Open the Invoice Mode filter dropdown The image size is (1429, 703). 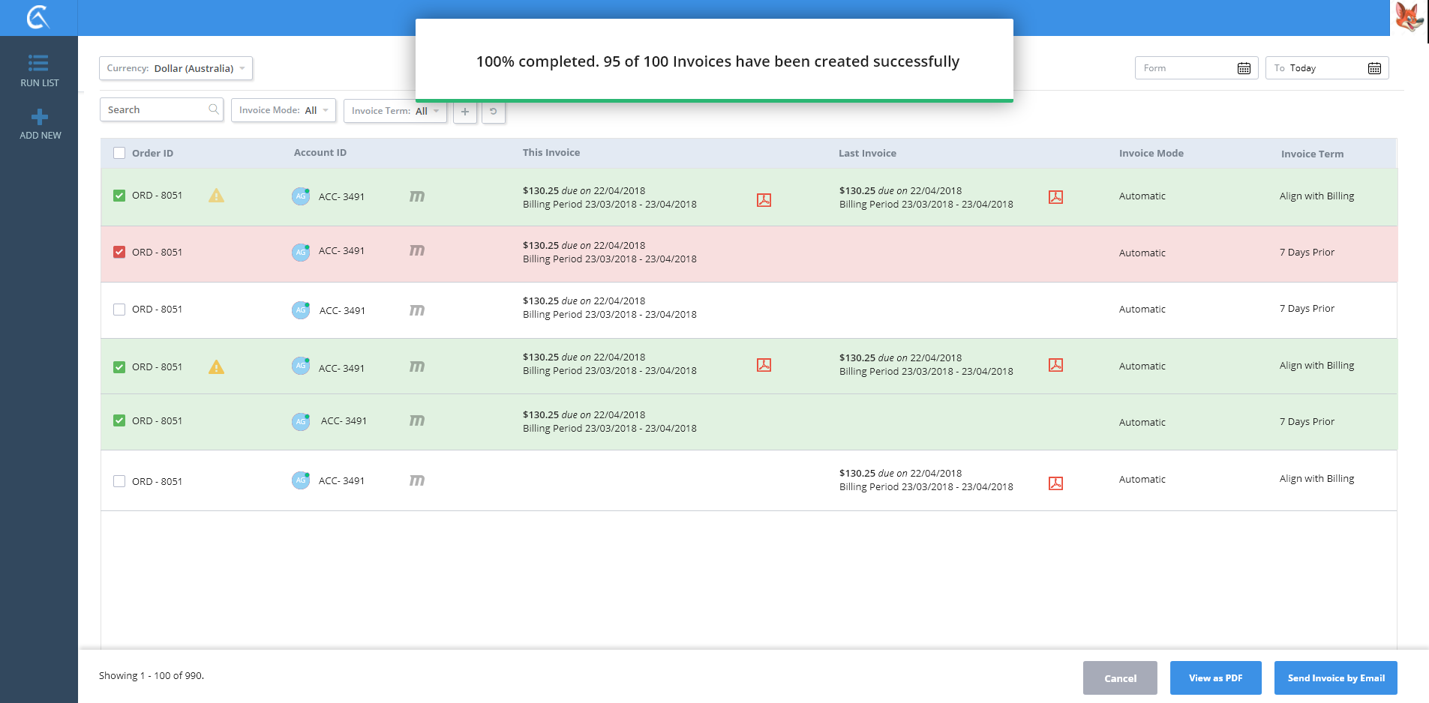tap(283, 110)
